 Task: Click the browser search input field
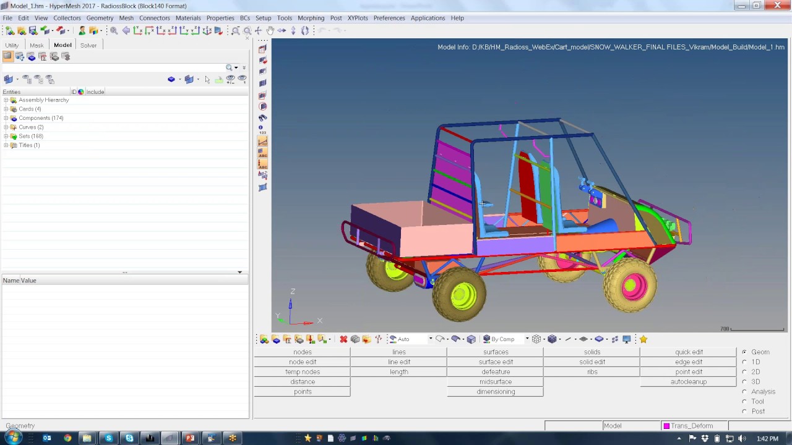(113, 67)
